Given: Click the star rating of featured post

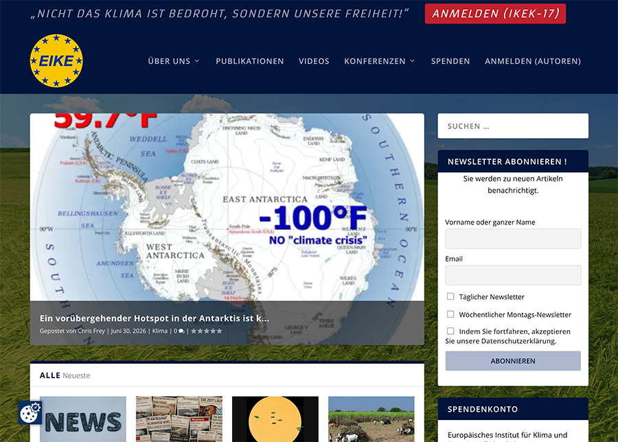Looking at the screenshot, I should tap(207, 331).
